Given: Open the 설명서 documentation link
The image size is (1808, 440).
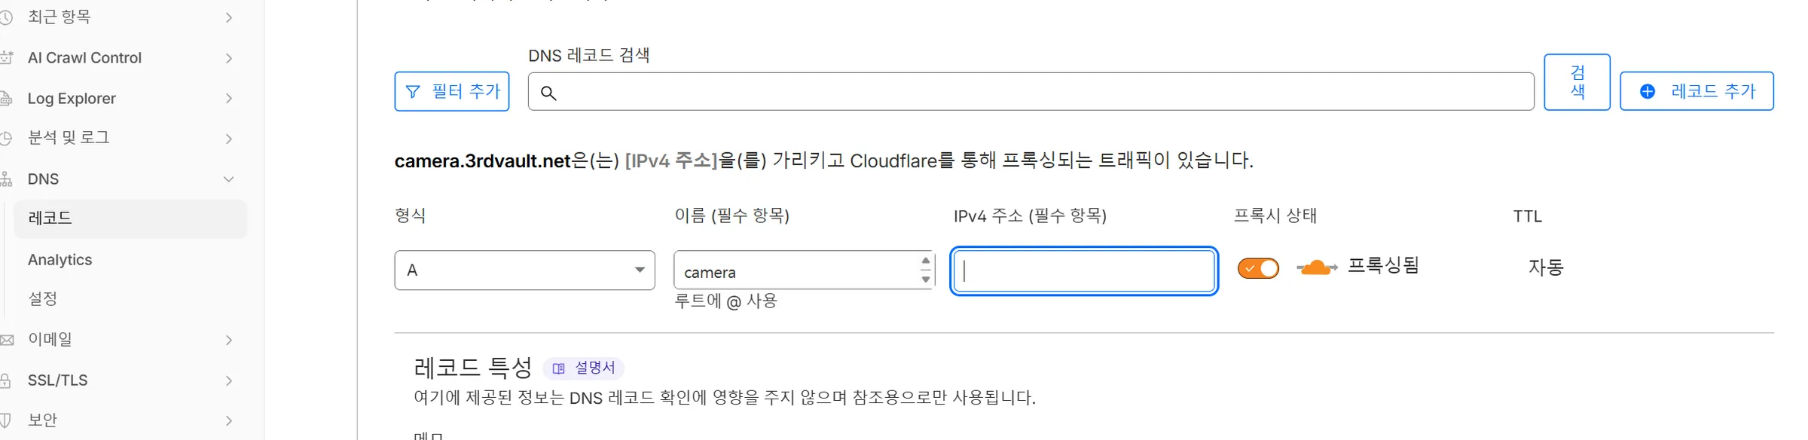Looking at the screenshot, I should 594,368.
